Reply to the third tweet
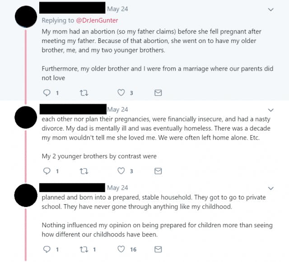The height and width of the screenshot is (262, 289). [x=47, y=249]
